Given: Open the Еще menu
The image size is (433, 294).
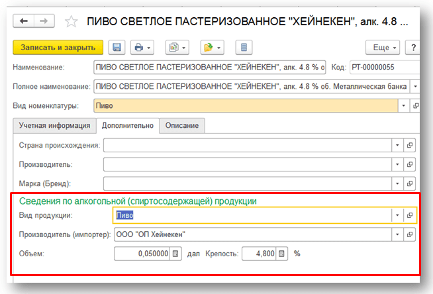Looking at the screenshot, I should (x=383, y=48).
